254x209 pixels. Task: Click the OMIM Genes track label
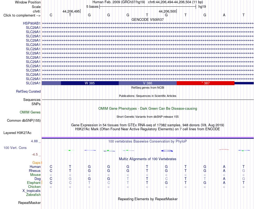pos(30,112)
